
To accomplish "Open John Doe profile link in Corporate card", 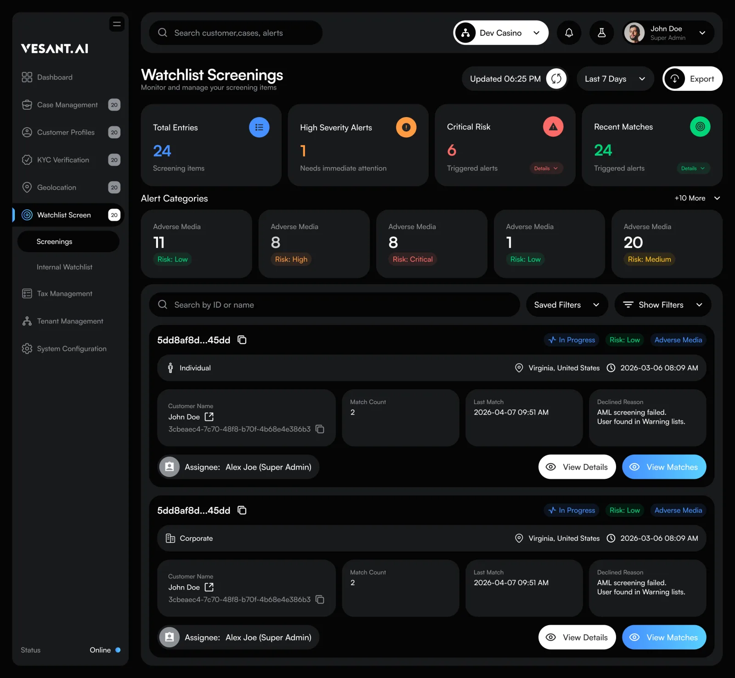I will click(x=209, y=587).
